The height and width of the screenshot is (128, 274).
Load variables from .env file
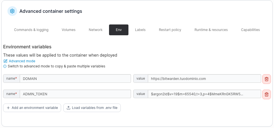tap(92, 108)
